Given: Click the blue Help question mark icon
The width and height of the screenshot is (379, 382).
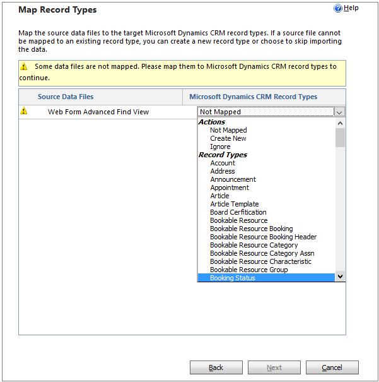Looking at the screenshot, I should click(337, 8).
